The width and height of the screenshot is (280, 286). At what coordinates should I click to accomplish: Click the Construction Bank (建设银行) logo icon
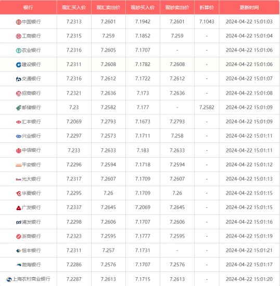[19, 65]
